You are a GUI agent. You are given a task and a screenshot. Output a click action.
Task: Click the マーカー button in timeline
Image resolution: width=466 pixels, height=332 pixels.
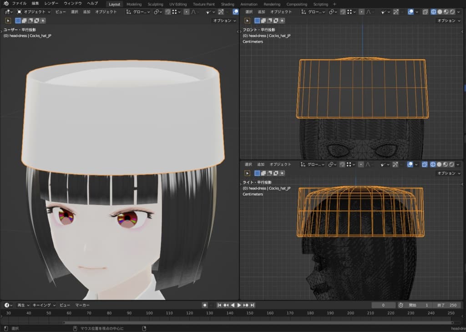(x=82, y=305)
